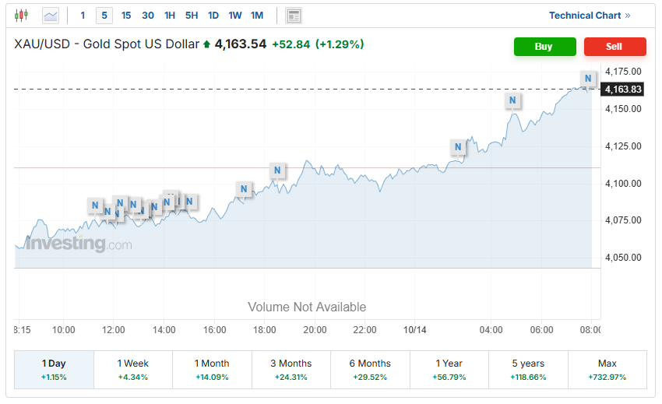Viewport: 662px width, 404px height.
Task: Click the Investing.com watermark logo
Action: click(x=78, y=244)
